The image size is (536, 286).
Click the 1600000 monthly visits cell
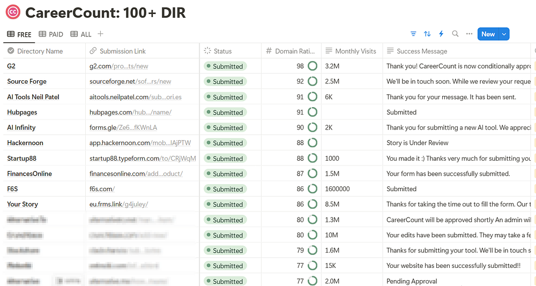click(352, 189)
